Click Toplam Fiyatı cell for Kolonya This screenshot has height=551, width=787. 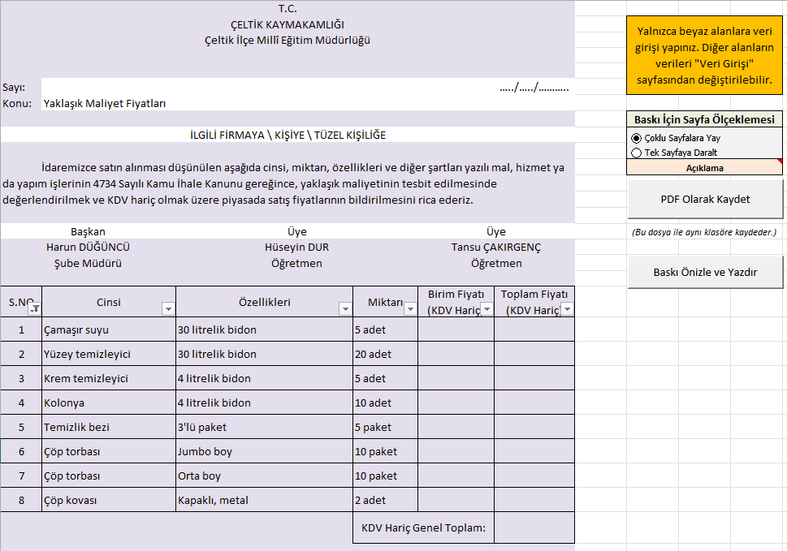(x=534, y=402)
